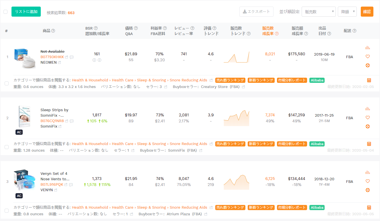Click Venyn Nose Vents product thumbnail
This screenshot has height=221, width=380.
click(25, 180)
